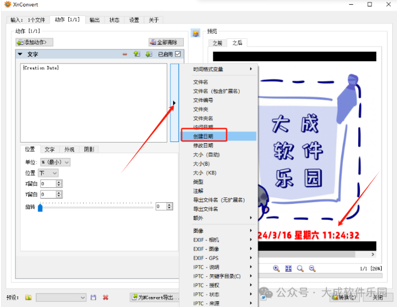This screenshot has width=397, height=307.
Task: Select 修改日期 from the variable menu
Action: coord(203,146)
